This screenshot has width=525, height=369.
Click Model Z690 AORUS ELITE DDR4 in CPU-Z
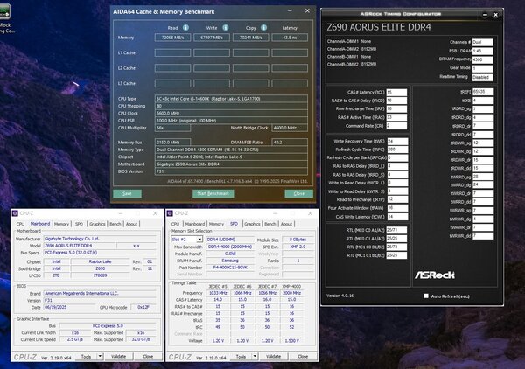[80, 246]
